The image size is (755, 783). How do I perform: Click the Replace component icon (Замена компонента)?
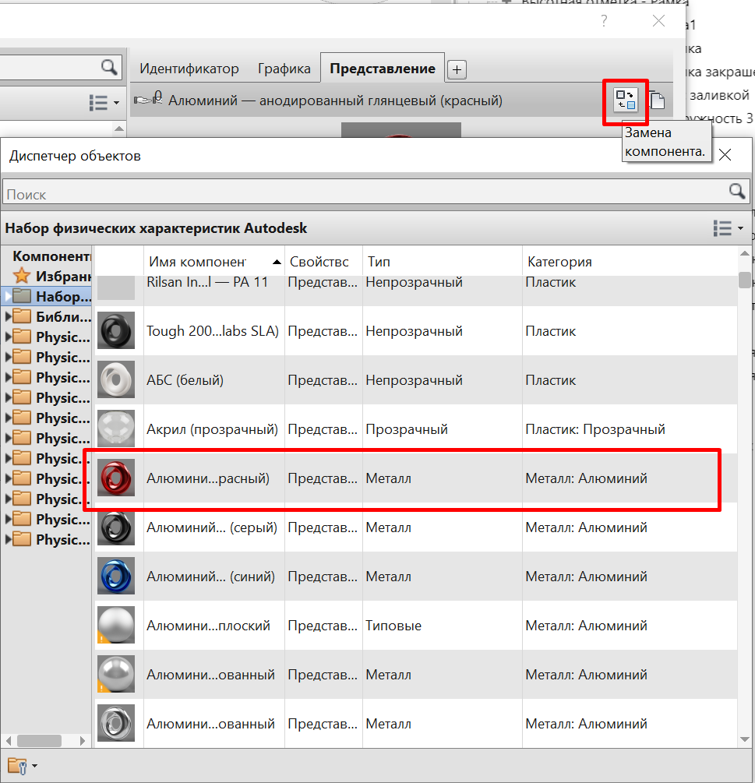coord(625,101)
